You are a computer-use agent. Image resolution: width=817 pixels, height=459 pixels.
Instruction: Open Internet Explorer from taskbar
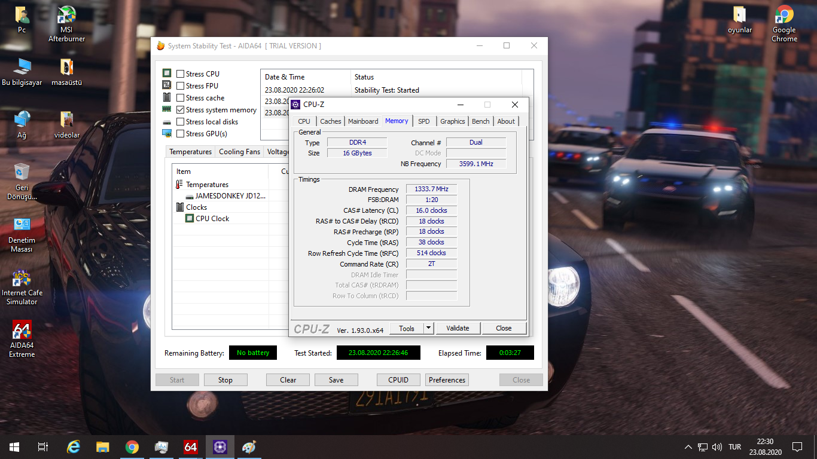pos(74,447)
